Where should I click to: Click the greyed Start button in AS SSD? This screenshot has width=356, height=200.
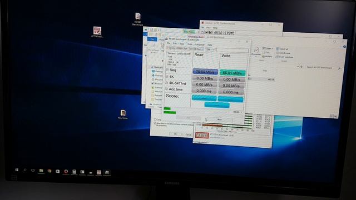189,118
